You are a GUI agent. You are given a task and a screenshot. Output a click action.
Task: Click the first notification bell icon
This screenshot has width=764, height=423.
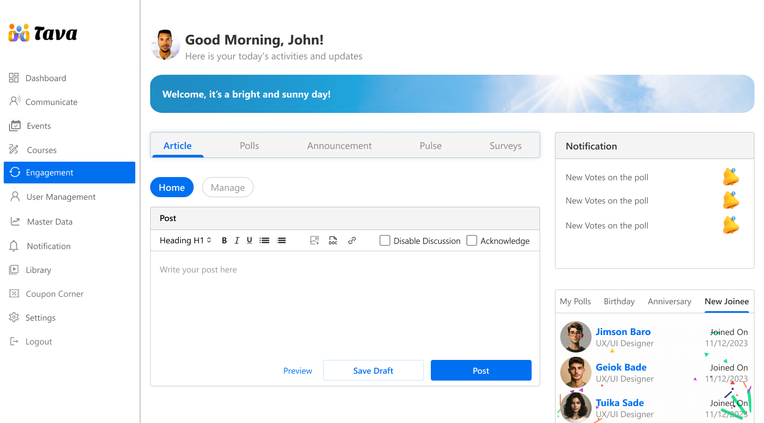(731, 177)
